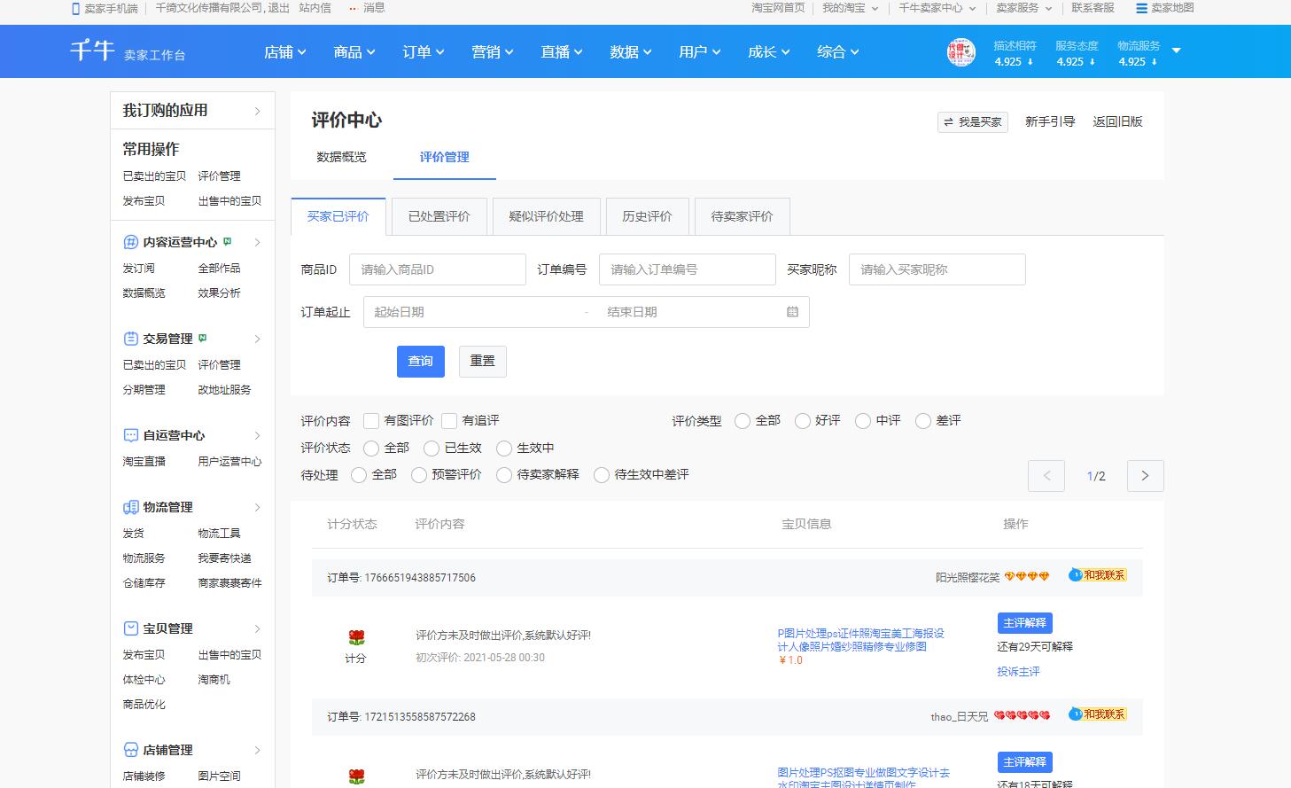Click the 店铺管理 shop icon
Screen dimensions: 1291x788
pyautogui.click(x=130, y=750)
